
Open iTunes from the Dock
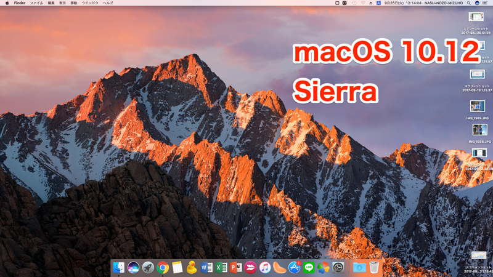pos(265,268)
